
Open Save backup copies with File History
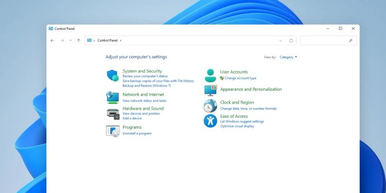pyautogui.click(x=159, y=81)
